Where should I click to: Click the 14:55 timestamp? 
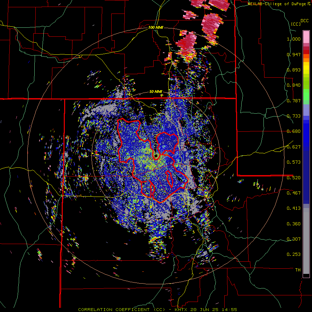[x=229, y=310]
